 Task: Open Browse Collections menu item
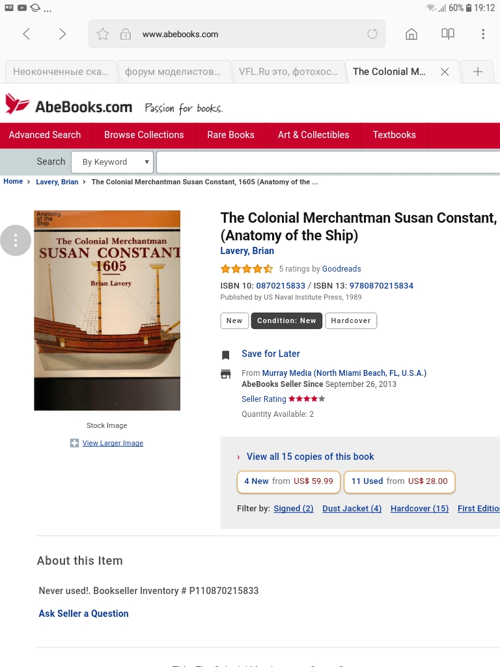pos(144,135)
